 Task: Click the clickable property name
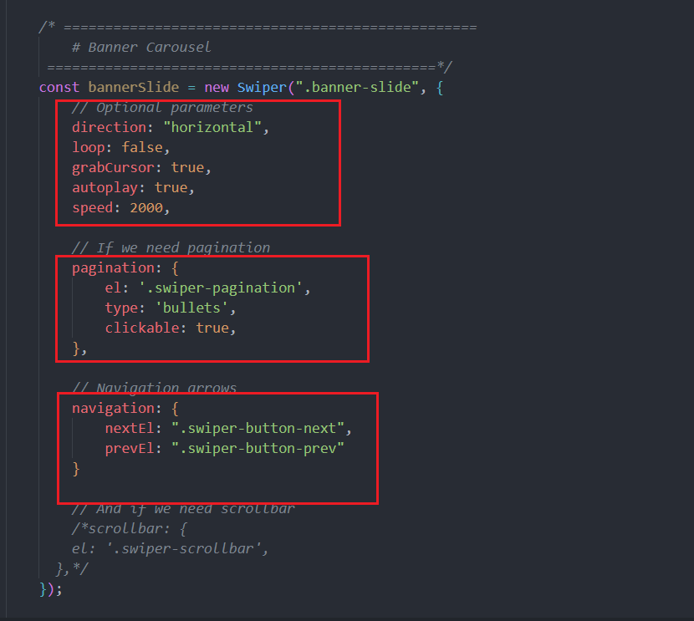click(x=142, y=328)
